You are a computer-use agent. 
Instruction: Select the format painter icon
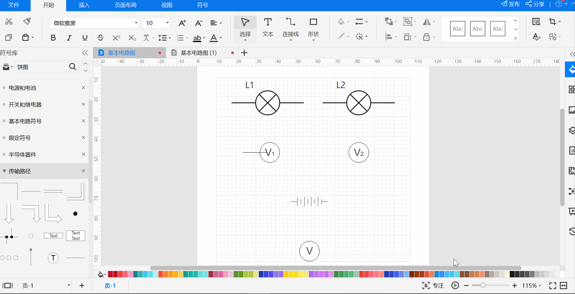[x=27, y=21]
